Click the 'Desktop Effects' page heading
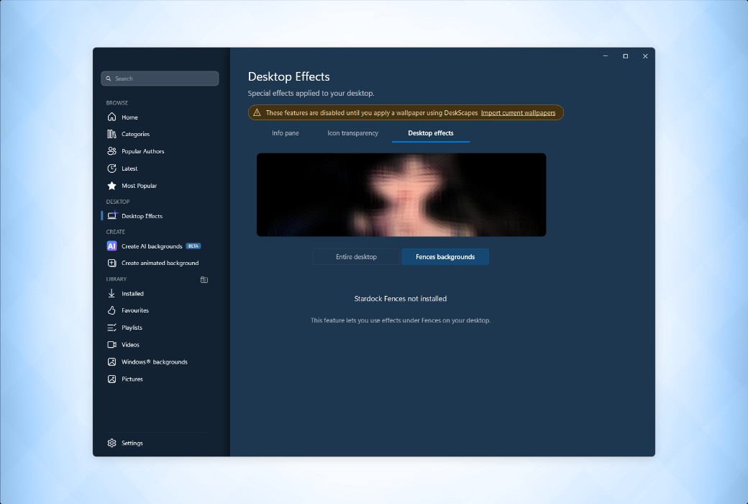The width and height of the screenshot is (748, 504). (288, 77)
